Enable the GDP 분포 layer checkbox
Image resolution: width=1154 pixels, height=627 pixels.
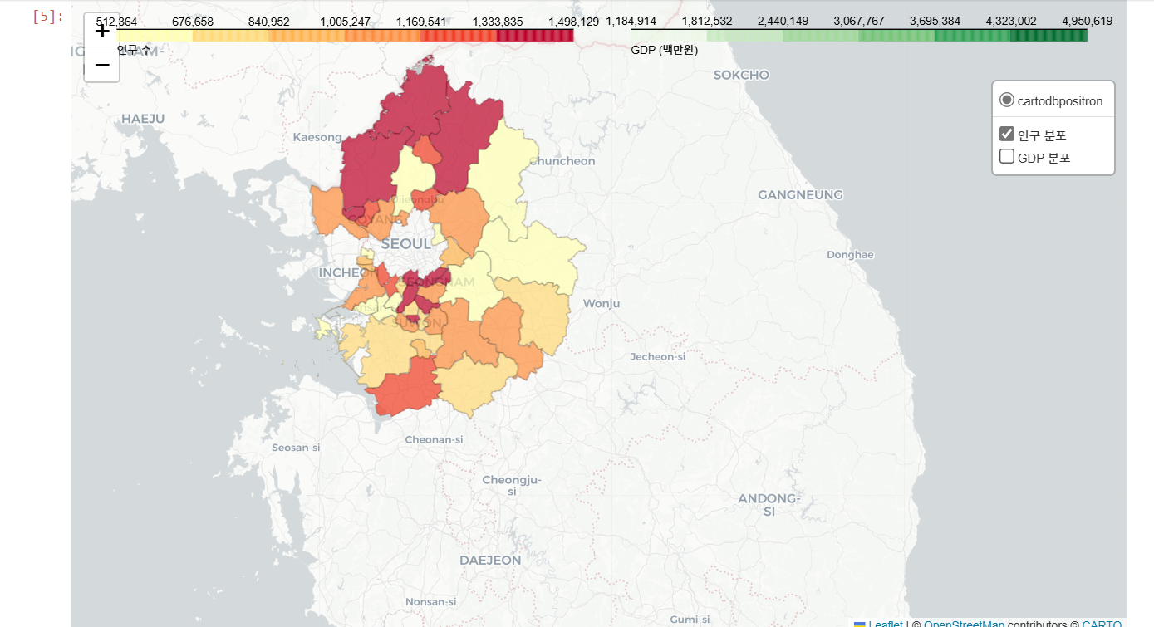(x=1007, y=156)
